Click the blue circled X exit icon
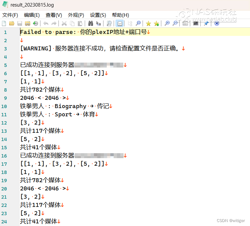 coord(217,23)
